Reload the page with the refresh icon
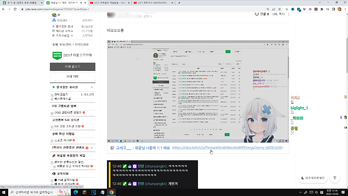Screen dimensions: 348x196 15,9
